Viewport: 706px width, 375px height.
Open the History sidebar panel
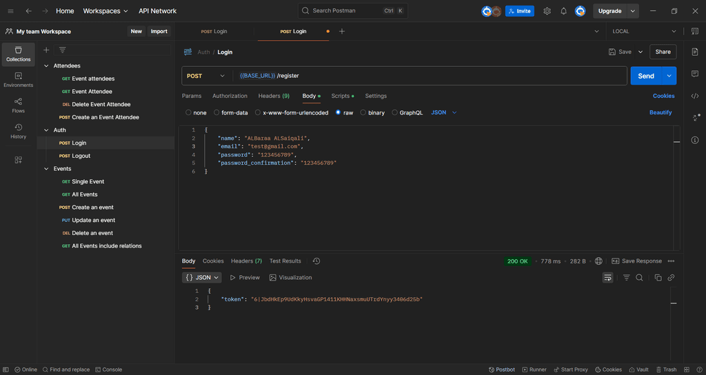coord(18,131)
